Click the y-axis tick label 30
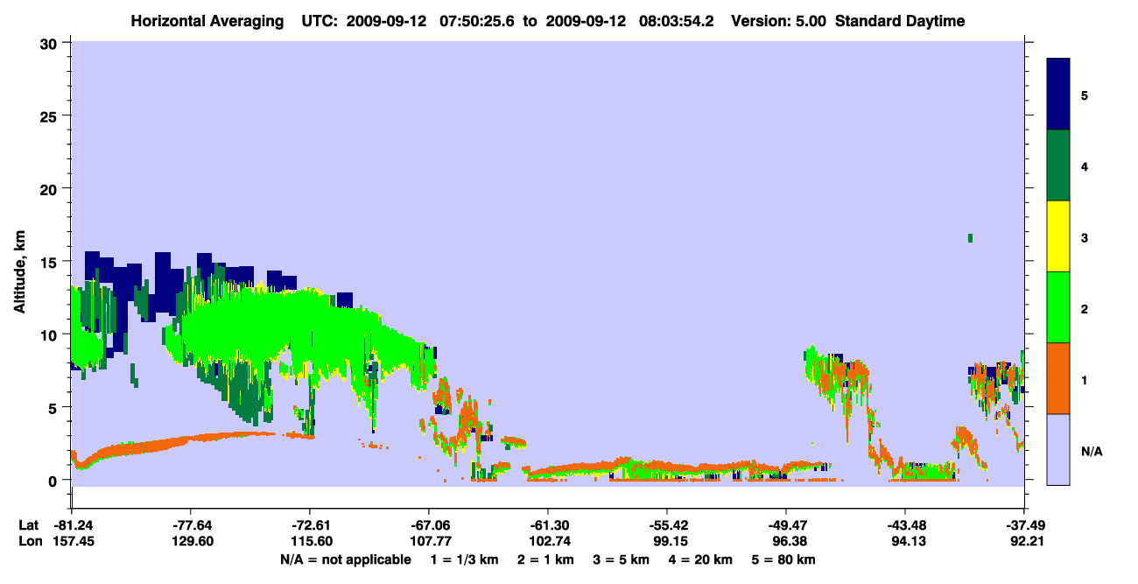 tap(50, 43)
